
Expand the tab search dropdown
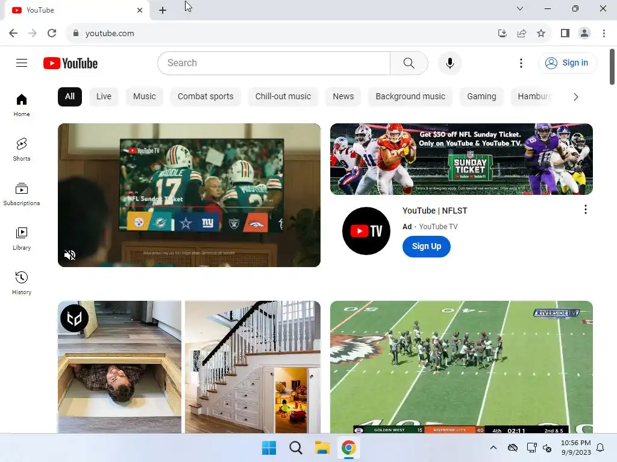pyautogui.click(x=520, y=8)
